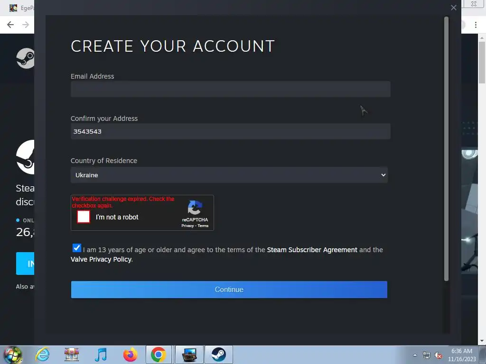
Task: Open the clock showing 6:36 AM
Action: pos(461,355)
